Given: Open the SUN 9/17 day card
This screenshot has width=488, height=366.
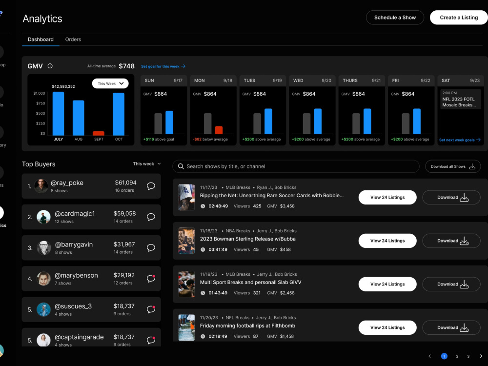Looking at the screenshot, I should click(x=163, y=110).
